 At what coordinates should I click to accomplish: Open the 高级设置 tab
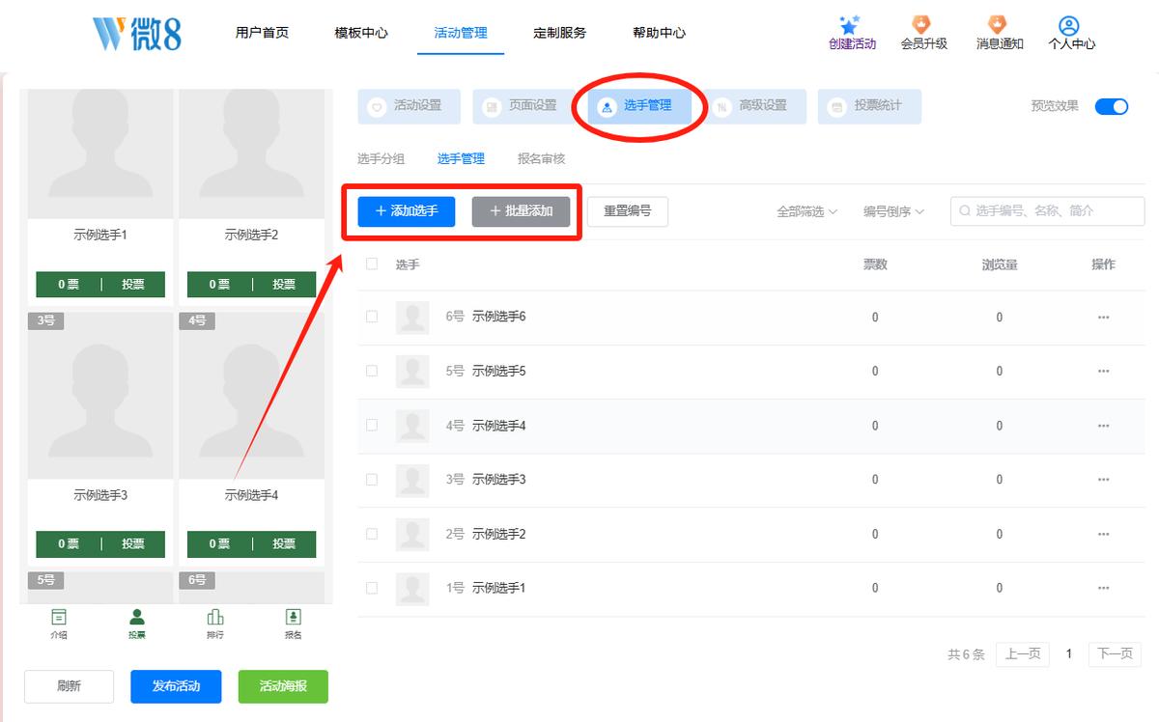[754, 106]
